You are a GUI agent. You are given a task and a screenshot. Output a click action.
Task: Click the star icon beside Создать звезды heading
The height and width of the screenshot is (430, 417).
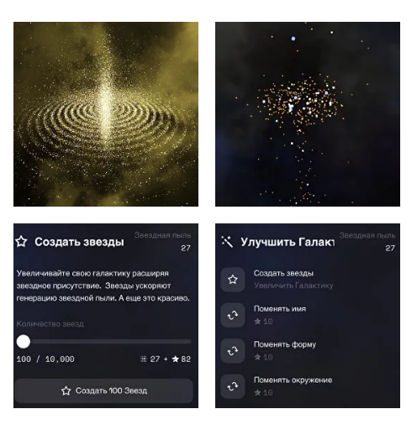click(21, 242)
